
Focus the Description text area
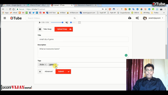point(83,52)
